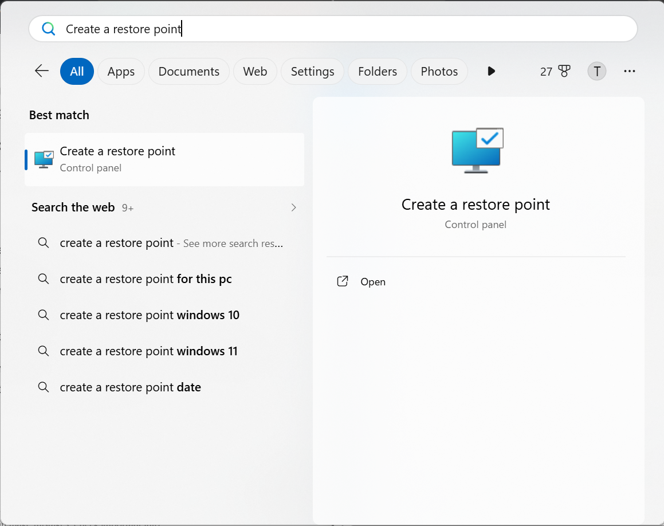Open the account avatar labeled T
The width and height of the screenshot is (664, 526).
point(596,71)
